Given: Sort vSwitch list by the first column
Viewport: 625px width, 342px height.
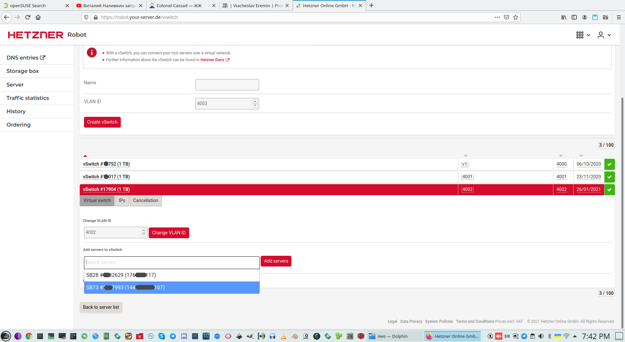Looking at the screenshot, I should coord(85,156).
